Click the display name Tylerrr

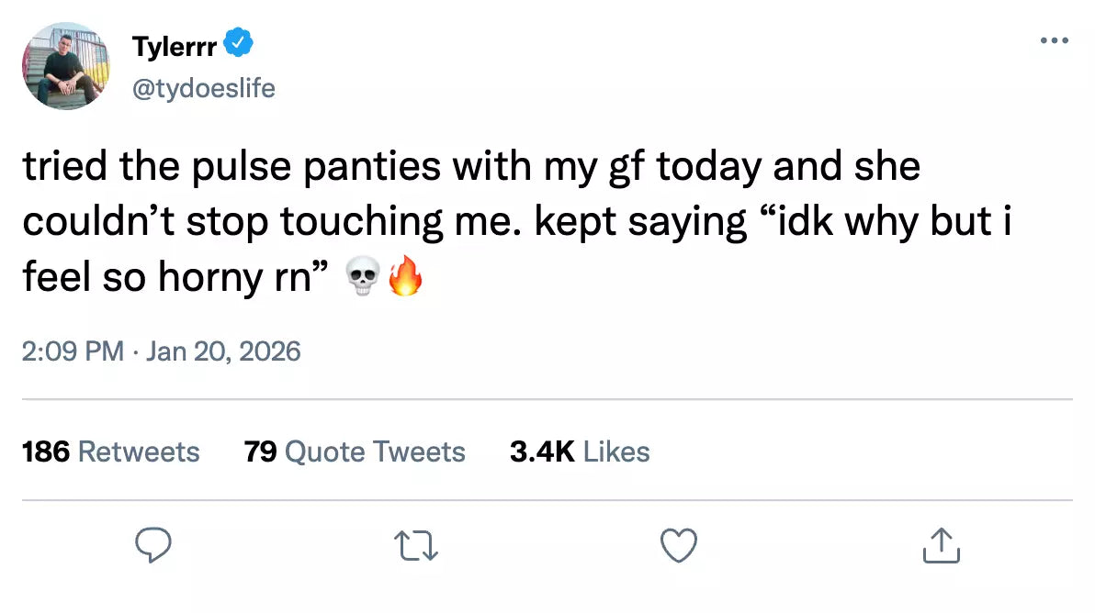[175, 45]
